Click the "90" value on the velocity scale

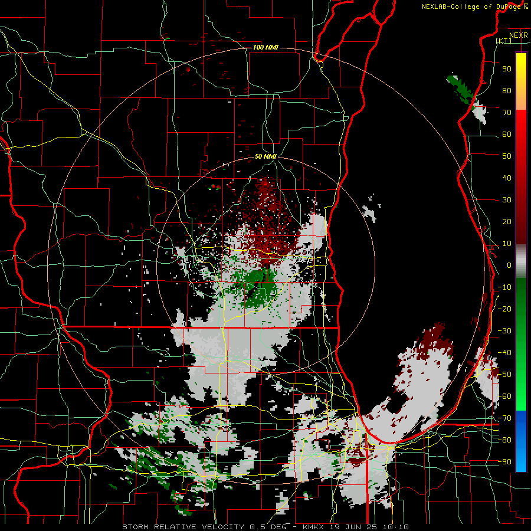(x=507, y=69)
